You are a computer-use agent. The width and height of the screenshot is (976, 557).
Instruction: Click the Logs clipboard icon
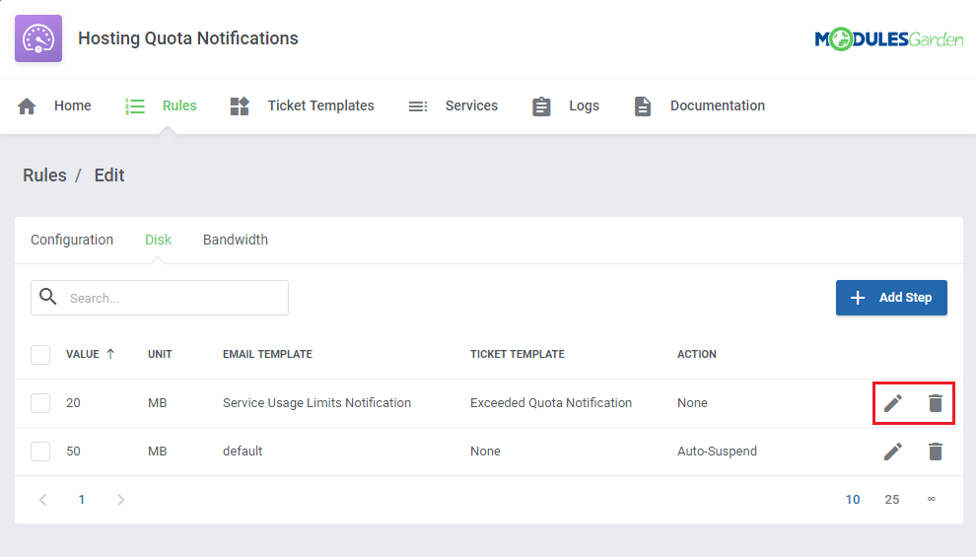tap(541, 106)
